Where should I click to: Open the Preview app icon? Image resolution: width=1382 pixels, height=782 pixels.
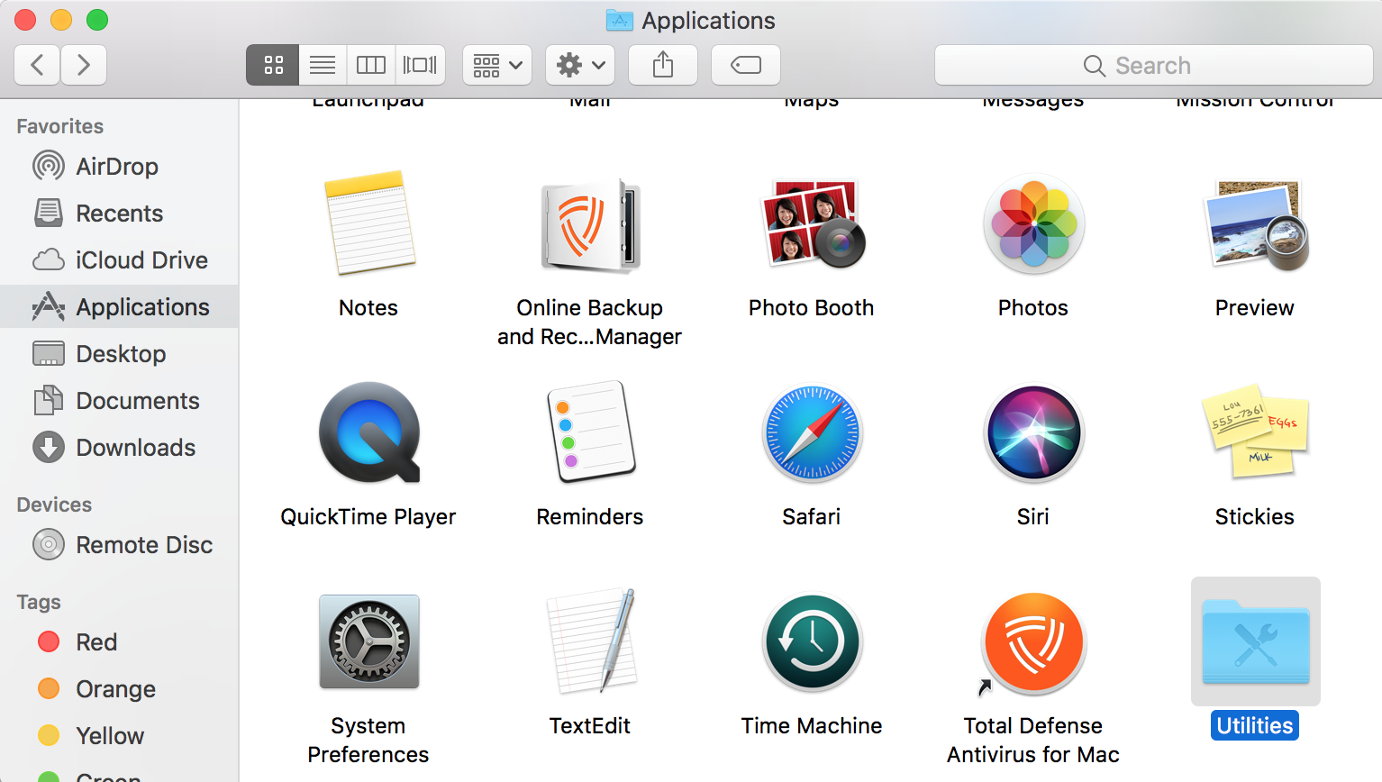click(1255, 225)
